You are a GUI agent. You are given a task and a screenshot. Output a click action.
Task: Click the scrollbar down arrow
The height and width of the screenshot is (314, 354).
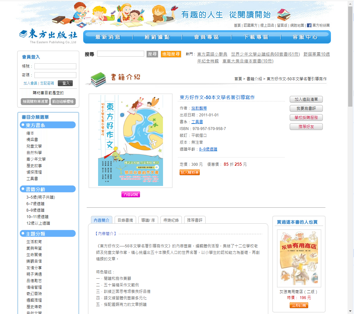350,311
